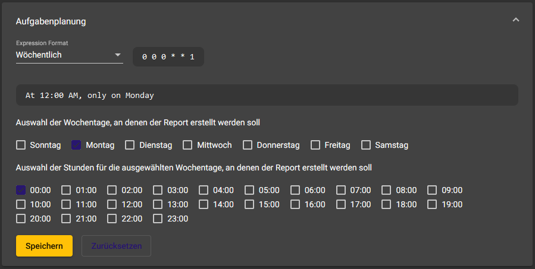Enable the 12:00 hour checkbox

coord(112,204)
